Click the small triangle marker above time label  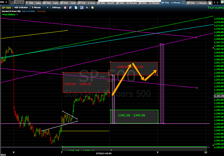111,150
